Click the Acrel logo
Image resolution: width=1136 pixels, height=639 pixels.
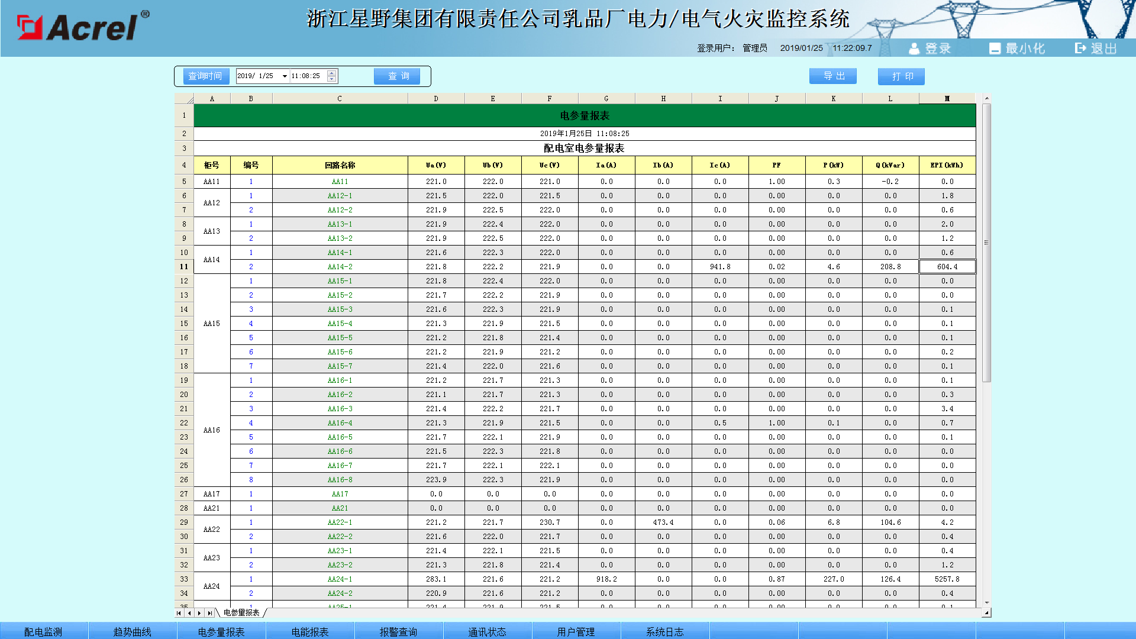83,26
